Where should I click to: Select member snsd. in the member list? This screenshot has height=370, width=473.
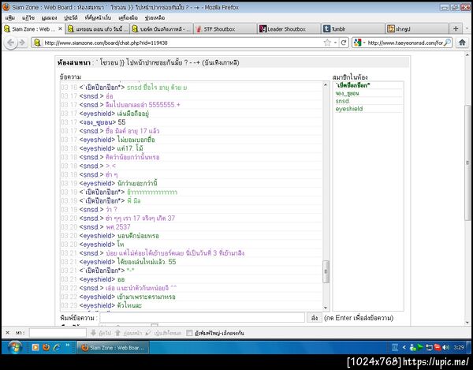pyautogui.click(x=342, y=101)
